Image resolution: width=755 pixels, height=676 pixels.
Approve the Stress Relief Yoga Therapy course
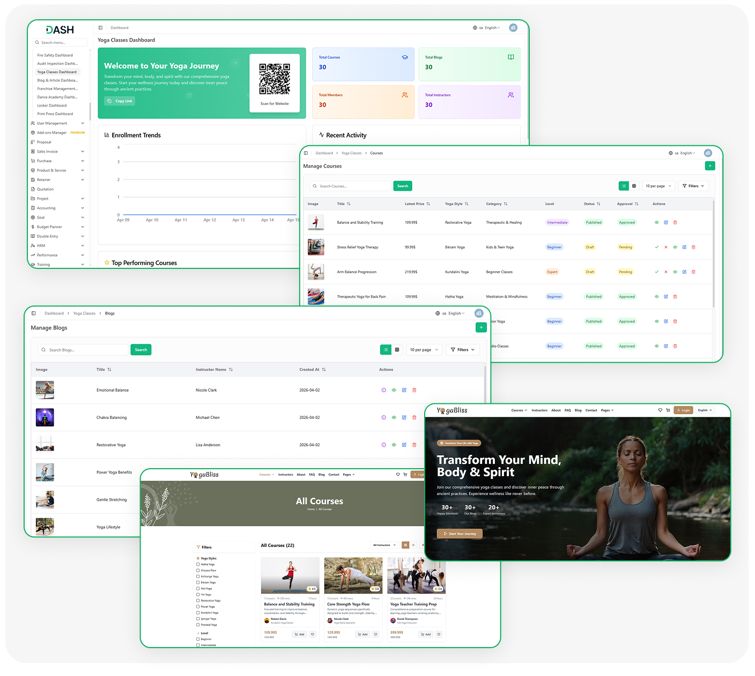coord(657,247)
